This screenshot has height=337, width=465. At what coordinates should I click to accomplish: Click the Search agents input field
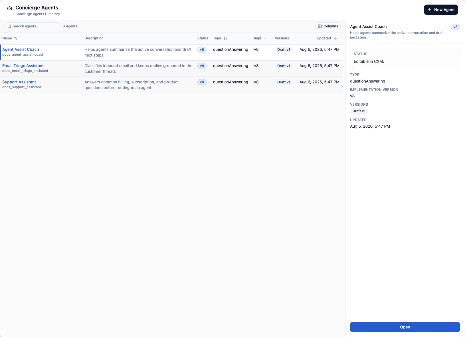pyautogui.click(x=32, y=26)
